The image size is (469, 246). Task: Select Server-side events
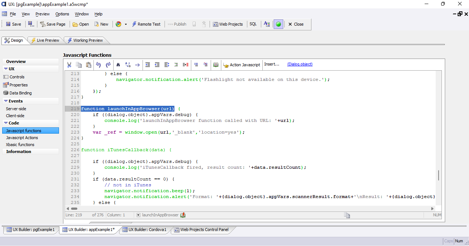point(16,109)
